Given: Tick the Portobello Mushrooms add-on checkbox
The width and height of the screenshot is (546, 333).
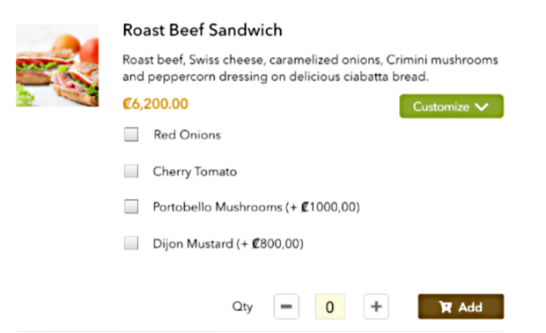Looking at the screenshot, I should (131, 206).
